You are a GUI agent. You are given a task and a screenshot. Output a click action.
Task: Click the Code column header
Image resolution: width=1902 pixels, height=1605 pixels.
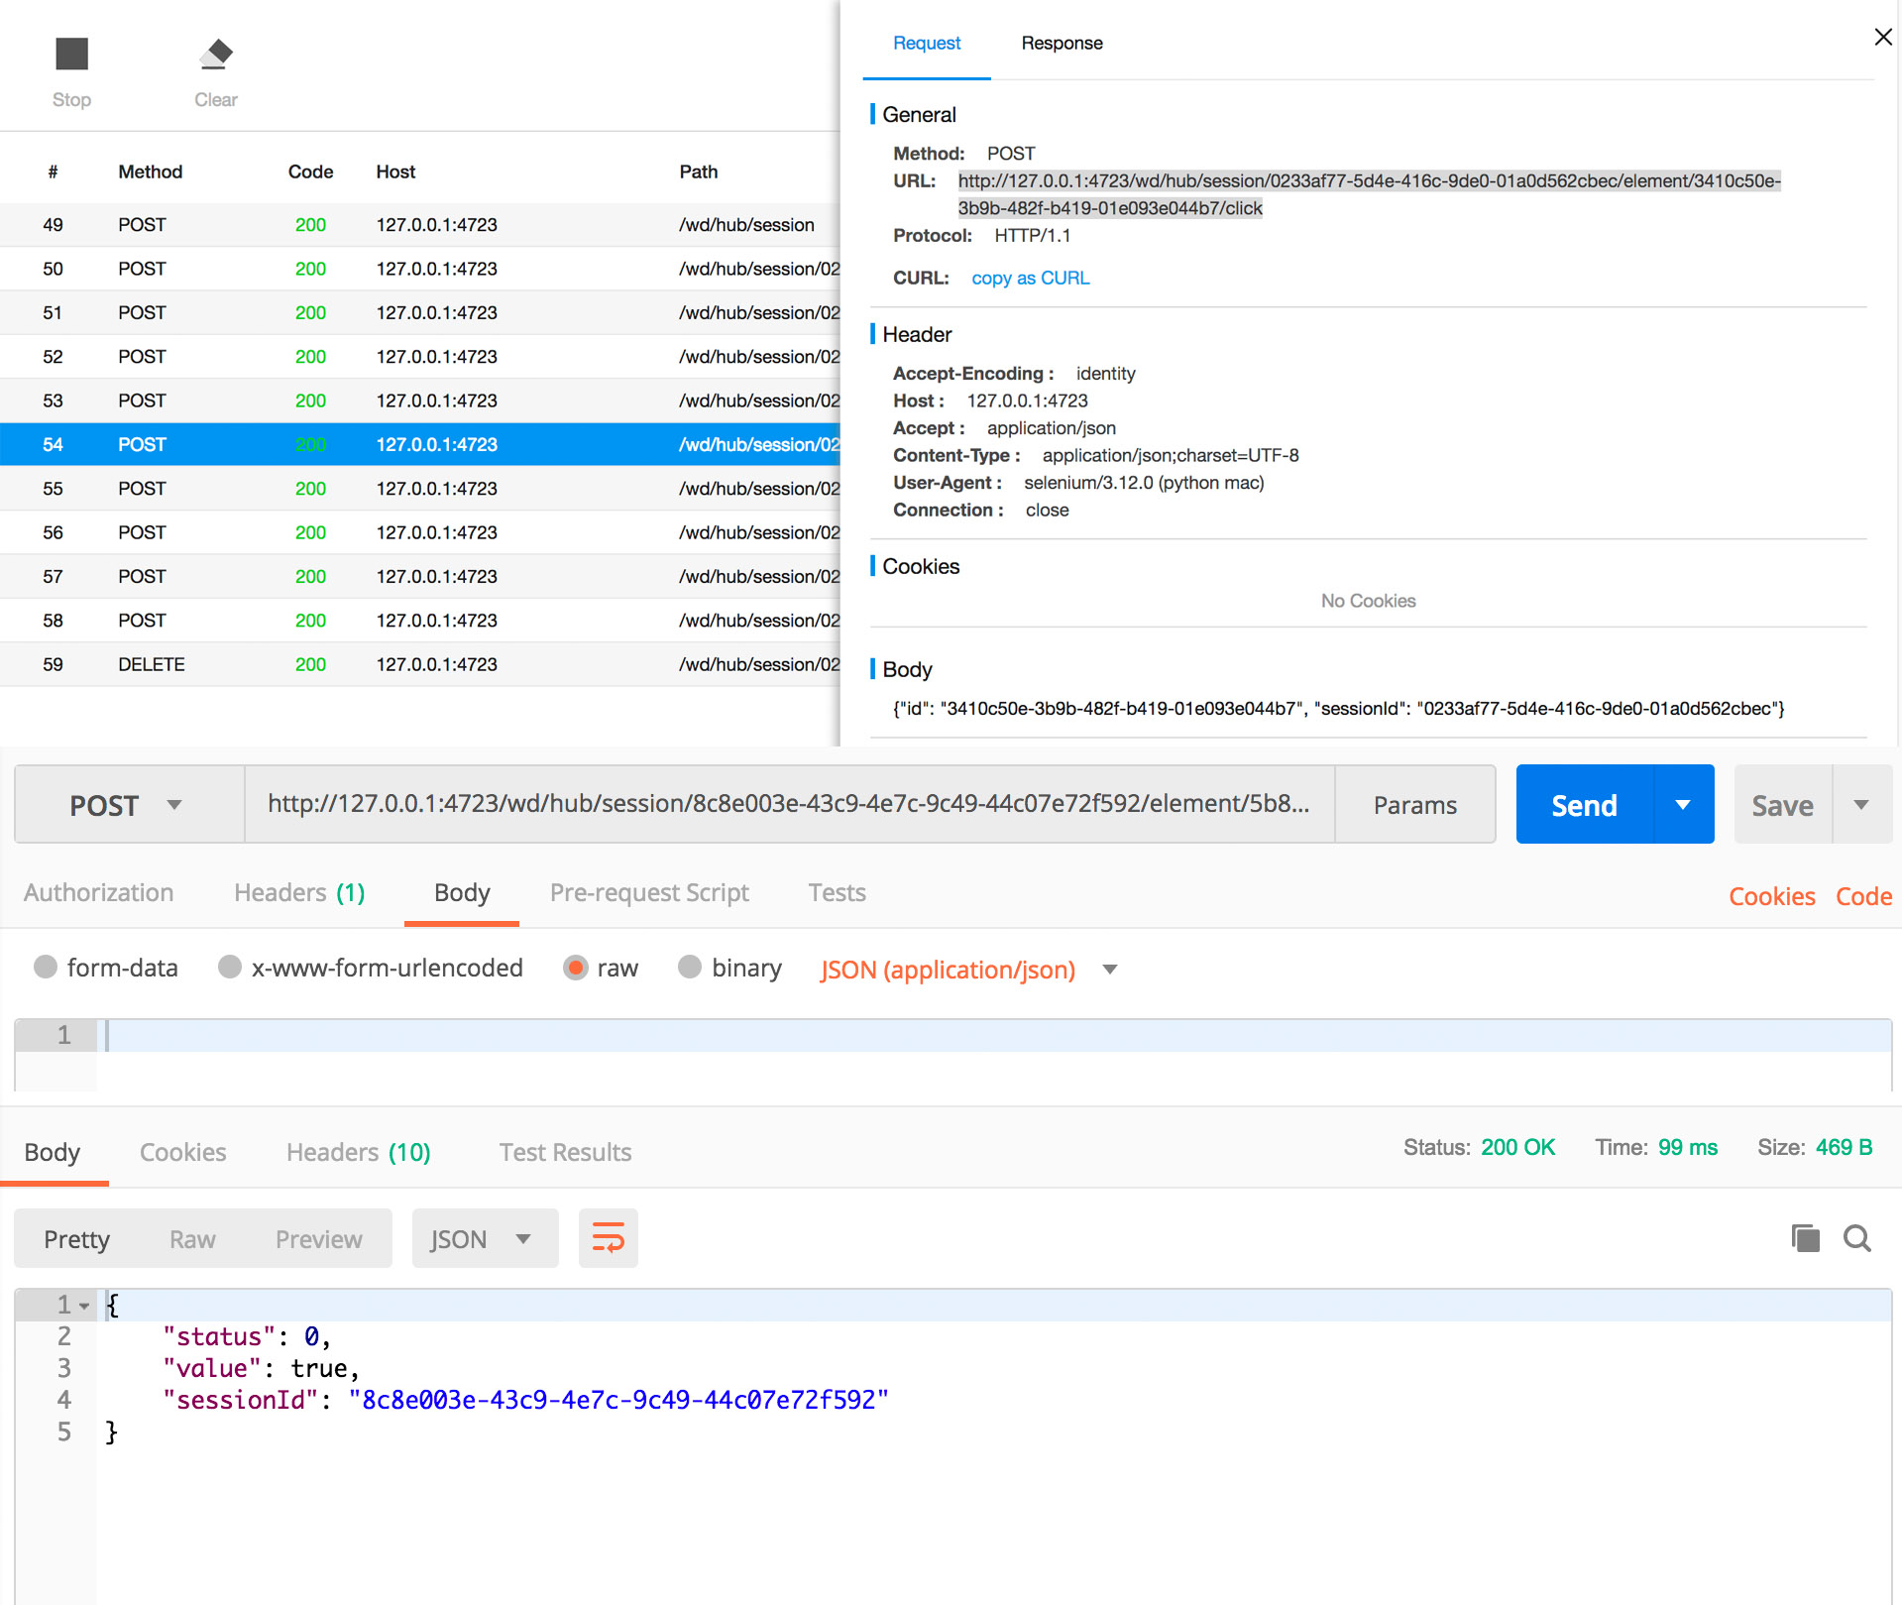[x=310, y=172]
